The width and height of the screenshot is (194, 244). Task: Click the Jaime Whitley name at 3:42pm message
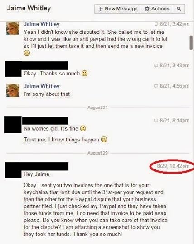point(42,24)
